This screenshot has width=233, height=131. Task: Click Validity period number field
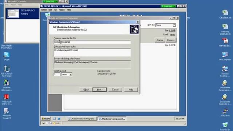(57, 74)
